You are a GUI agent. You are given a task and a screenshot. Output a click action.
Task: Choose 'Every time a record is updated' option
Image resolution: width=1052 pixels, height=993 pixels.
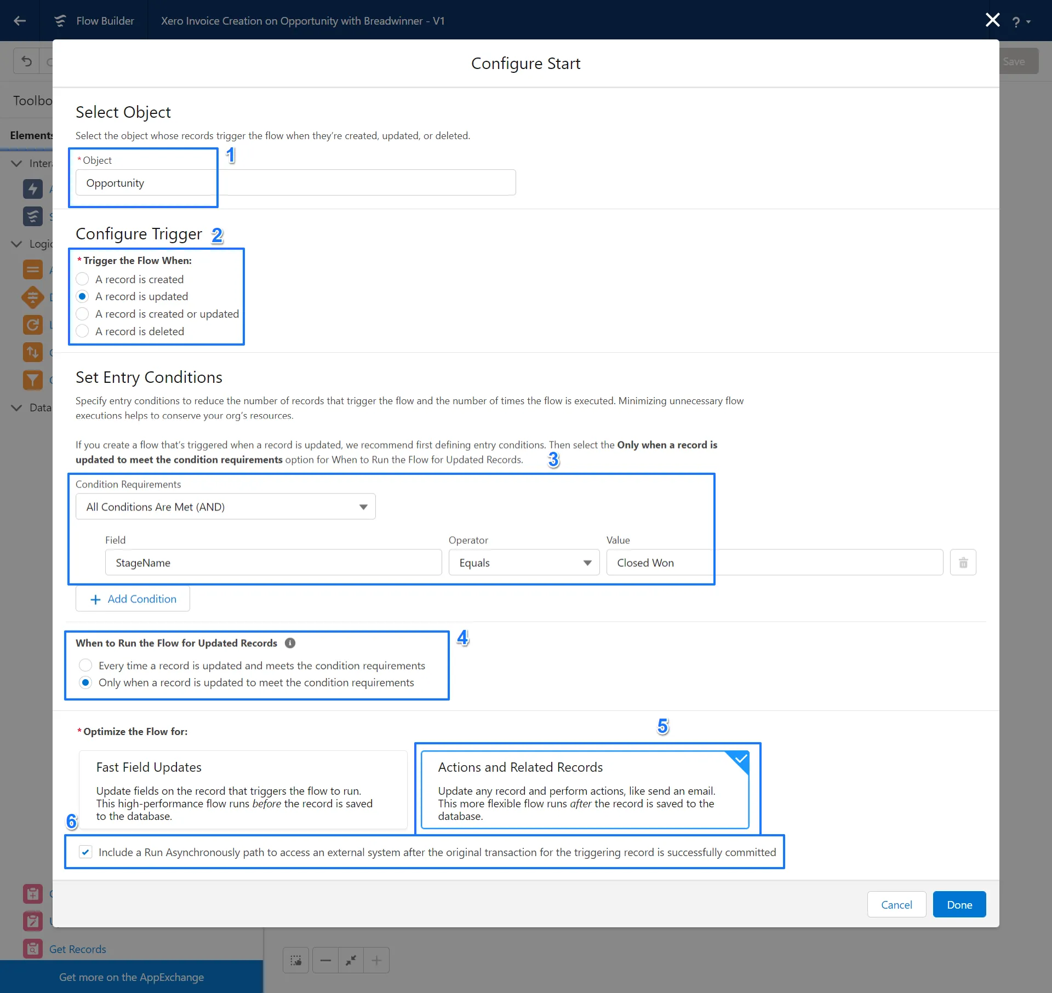(85, 665)
